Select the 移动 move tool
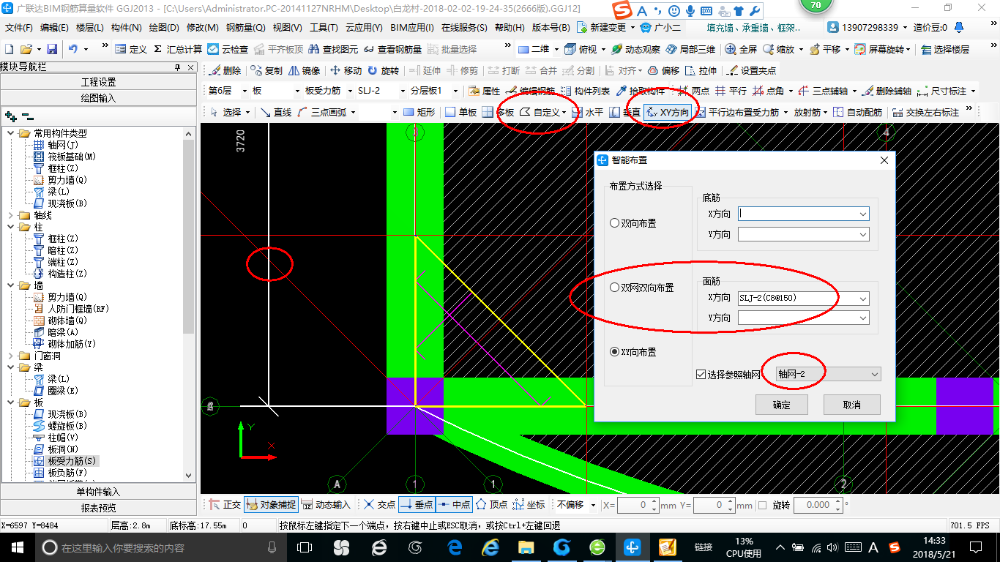The height and width of the screenshot is (562, 1000). click(346, 70)
